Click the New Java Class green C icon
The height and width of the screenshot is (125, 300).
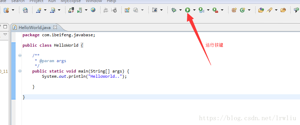click(243, 10)
